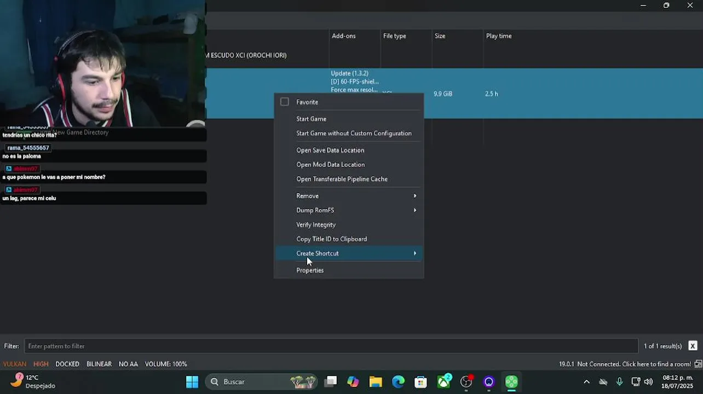Open the OBS Studio taskbar icon

466,382
